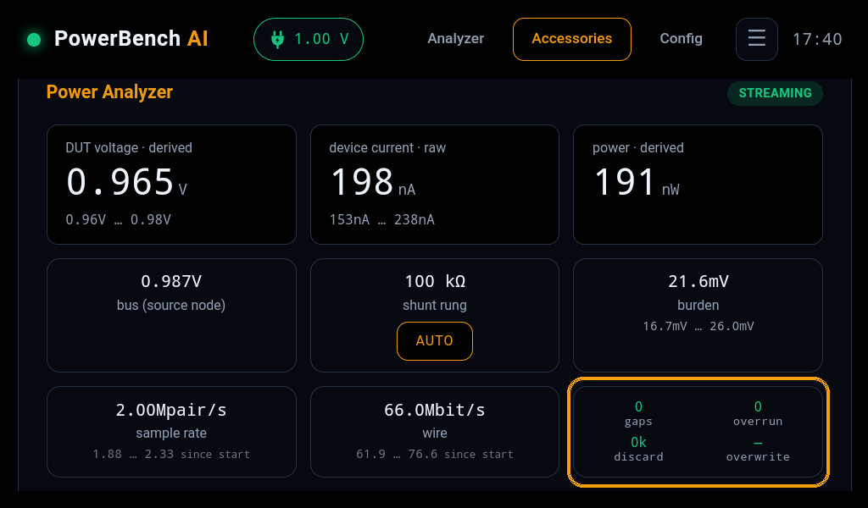Image resolution: width=868 pixels, height=508 pixels.
Task: Click the gaps counter
Action: pos(638,413)
